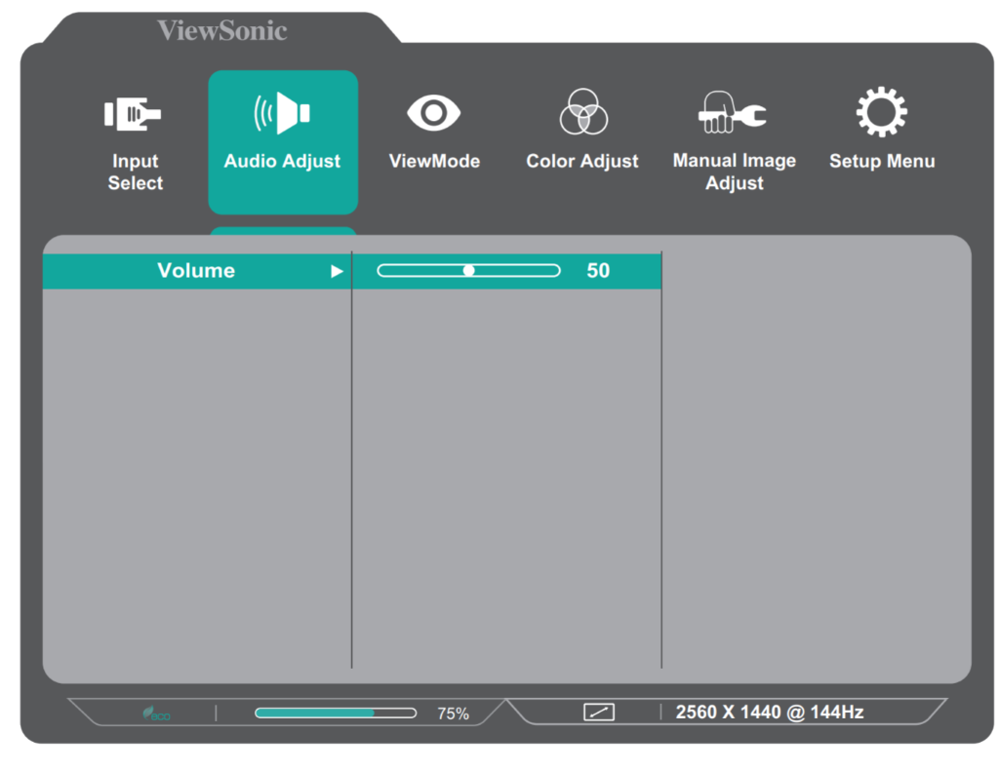Select the highlighted Volume menu entry
The width and height of the screenshot is (999, 772).
[x=195, y=270]
